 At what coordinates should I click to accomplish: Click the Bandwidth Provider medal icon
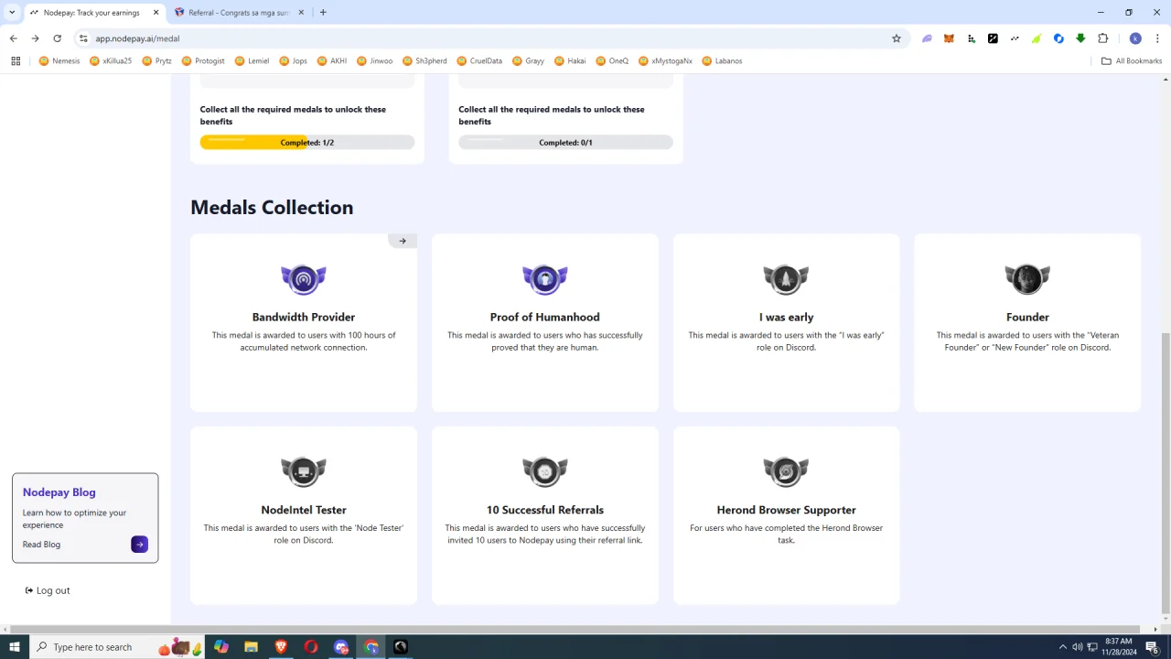click(304, 279)
